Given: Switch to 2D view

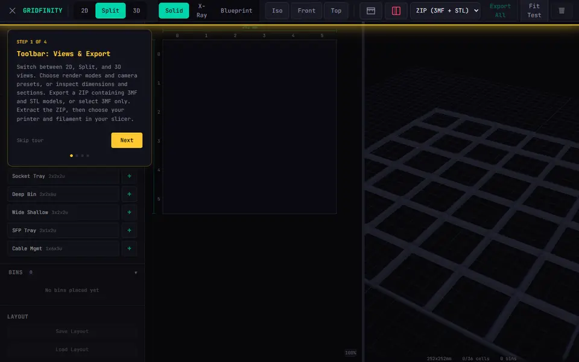Looking at the screenshot, I should pyautogui.click(x=84, y=11).
